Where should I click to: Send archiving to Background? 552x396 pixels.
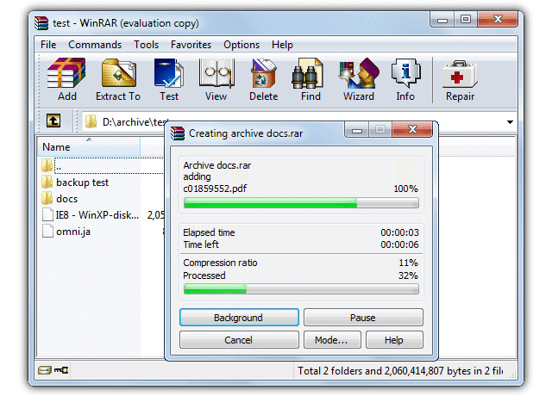pyautogui.click(x=239, y=318)
